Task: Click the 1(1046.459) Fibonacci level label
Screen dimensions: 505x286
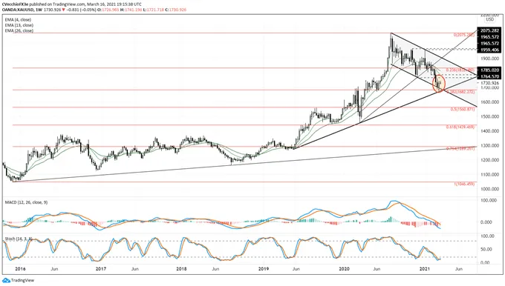Action: tap(463, 184)
